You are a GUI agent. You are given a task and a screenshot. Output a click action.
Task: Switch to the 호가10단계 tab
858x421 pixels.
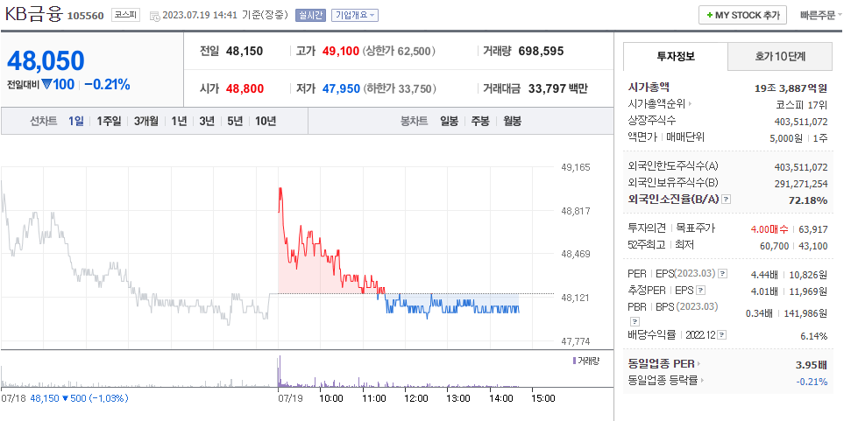click(x=780, y=56)
